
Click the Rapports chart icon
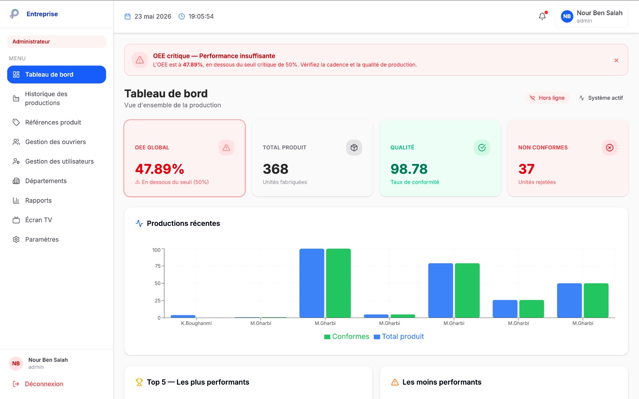tap(16, 200)
